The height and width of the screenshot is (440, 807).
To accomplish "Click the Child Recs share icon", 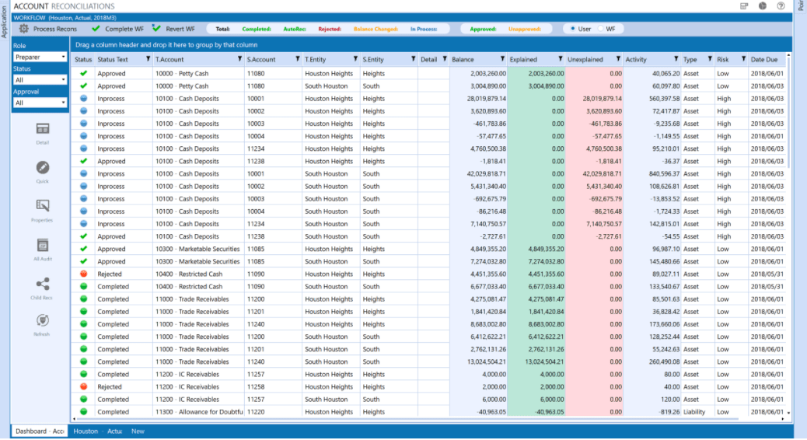I will [x=43, y=284].
